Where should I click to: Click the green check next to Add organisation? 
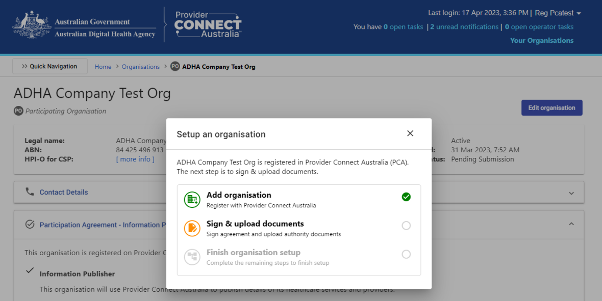pos(406,197)
